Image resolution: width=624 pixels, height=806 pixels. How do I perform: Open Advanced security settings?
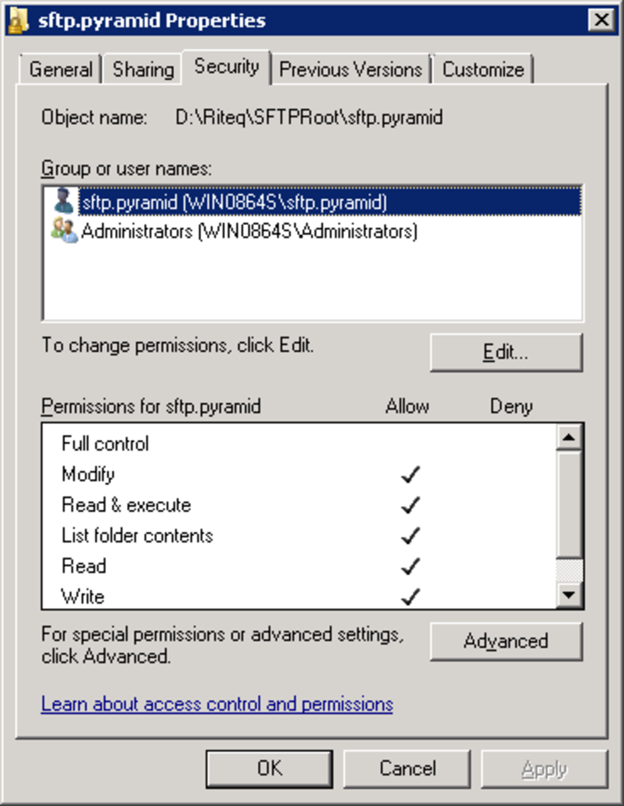506,641
